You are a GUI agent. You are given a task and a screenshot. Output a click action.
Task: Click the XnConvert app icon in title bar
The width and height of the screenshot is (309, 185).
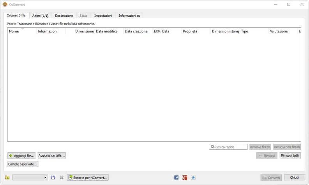pyautogui.click(x=5, y=4)
